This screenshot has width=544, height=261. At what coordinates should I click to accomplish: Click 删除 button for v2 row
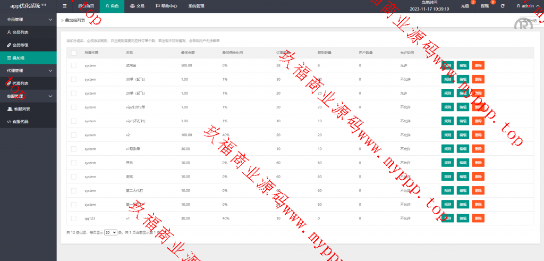[x=478, y=135]
